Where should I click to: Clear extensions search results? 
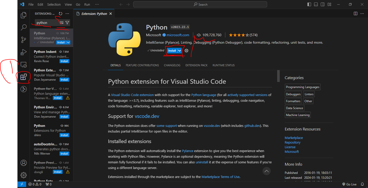coord(62,23)
